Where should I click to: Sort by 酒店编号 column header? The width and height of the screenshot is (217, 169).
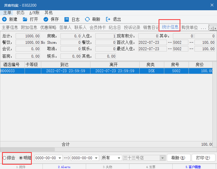(x=13, y=65)
